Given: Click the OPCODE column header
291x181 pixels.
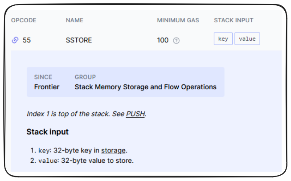Looking at the screenshot, I should pyautogui.click(x=24, y=21).
